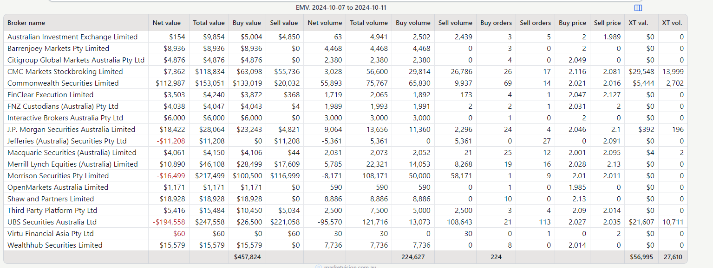Sort by the Net volume column header
Viewport: 713px width, 268px height.
tap(325, 23)
